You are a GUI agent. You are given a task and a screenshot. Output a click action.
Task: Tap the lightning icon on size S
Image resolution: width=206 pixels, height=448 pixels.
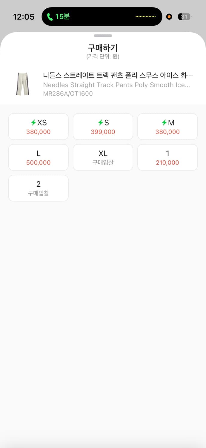pyautogui.click(x=100, y=122)
